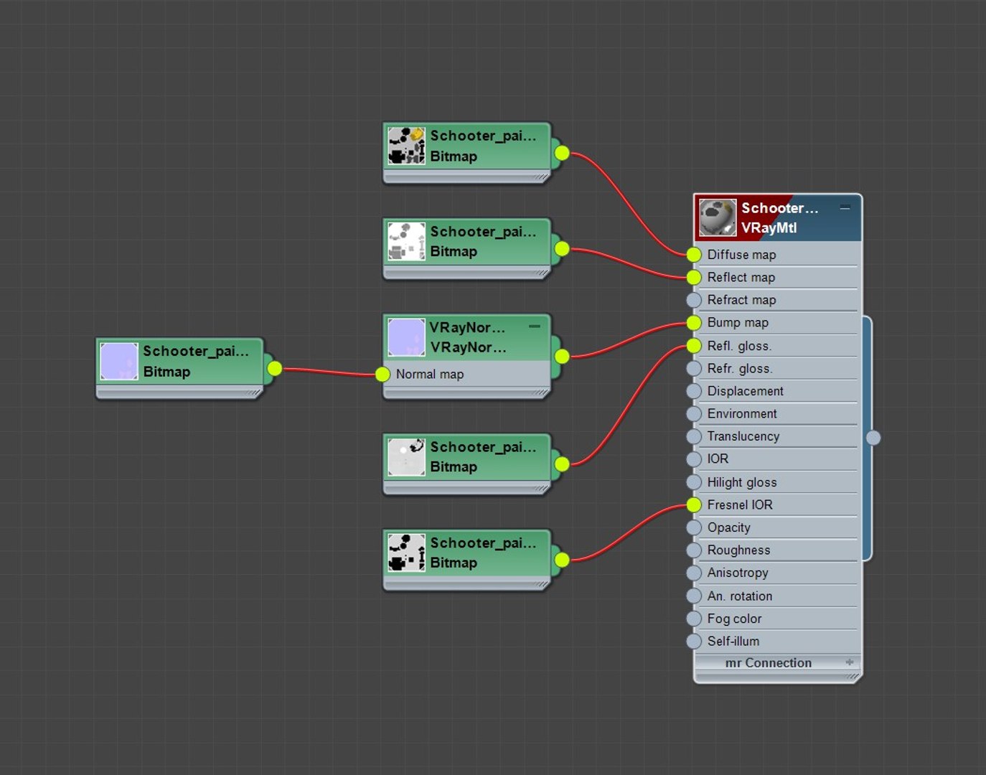The height and width of the screenshot is (775, 986).
Task: Click the Opacity slot label
Action: (x=728, y=527)
